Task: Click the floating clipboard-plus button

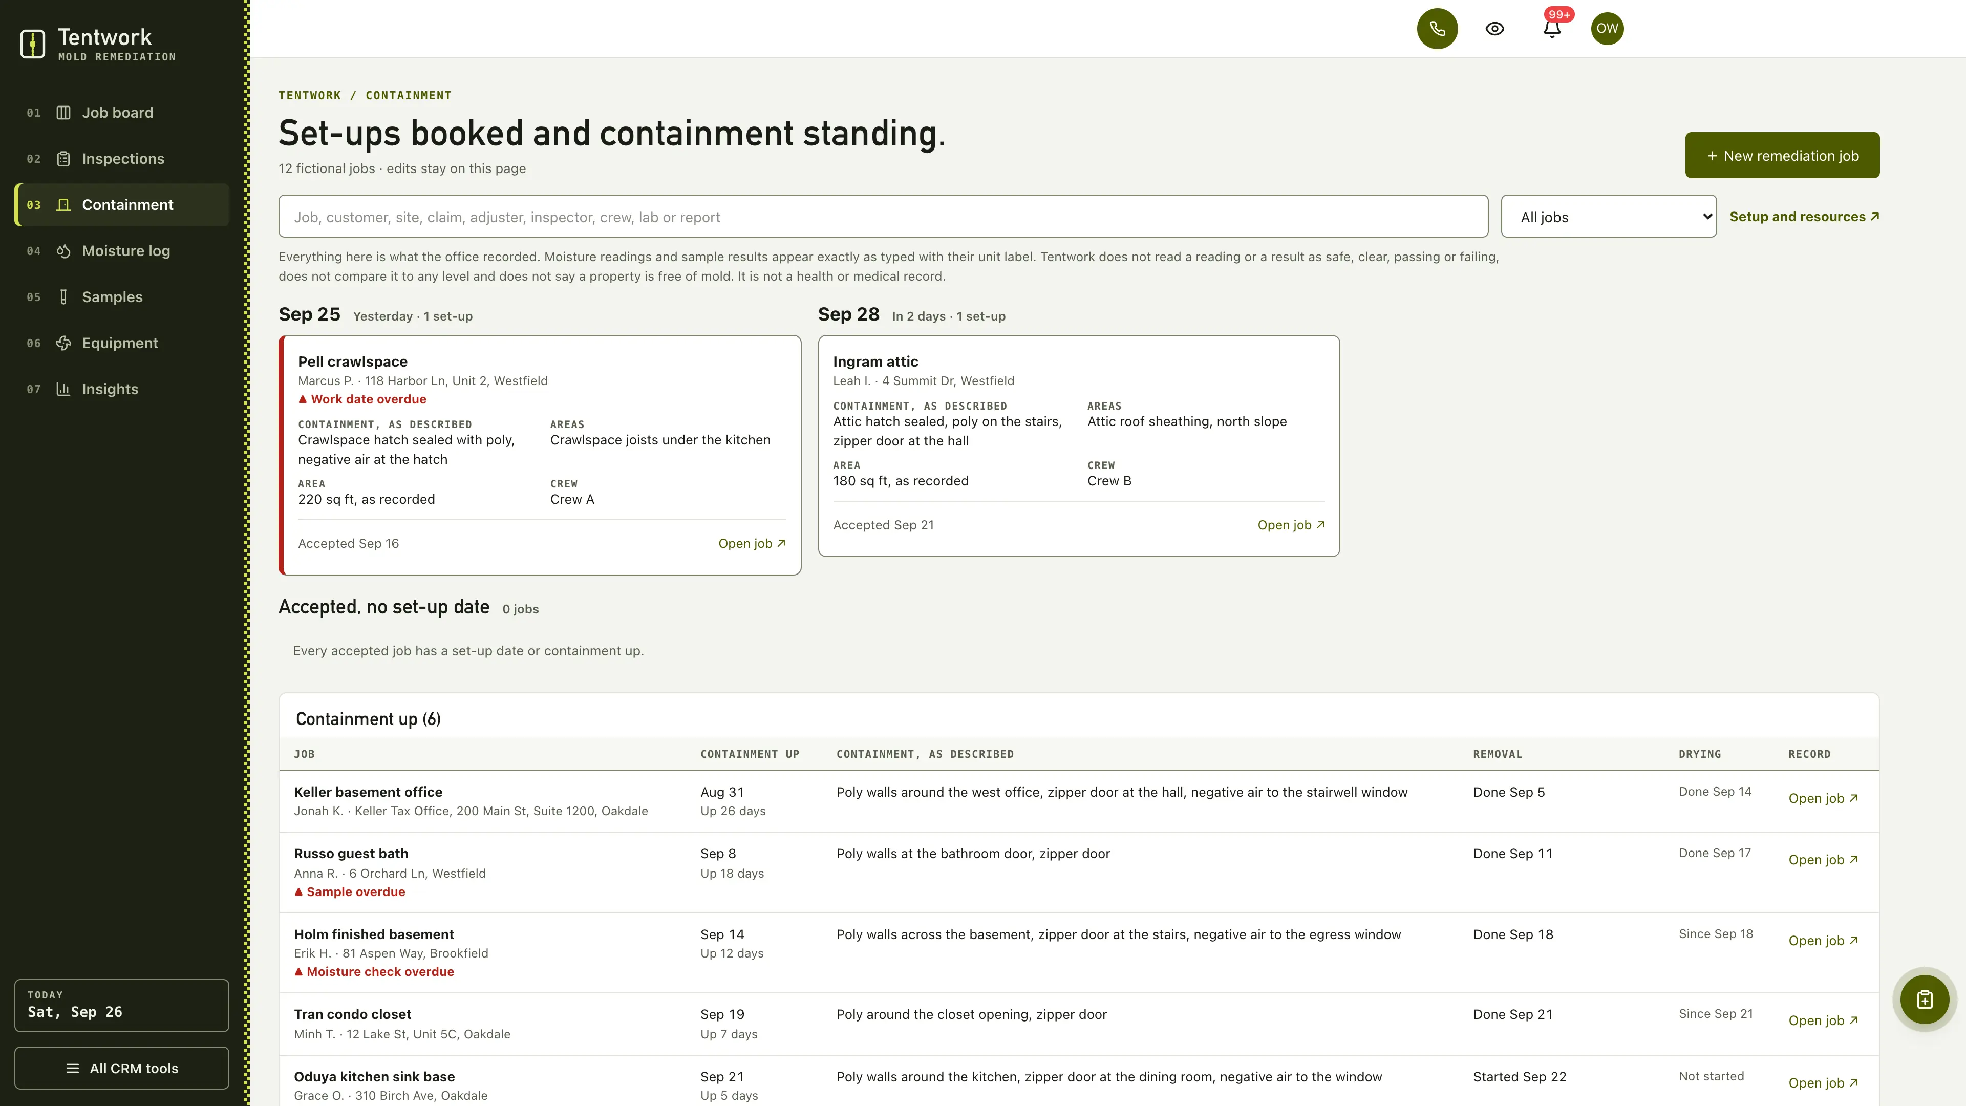Action: [1924, 999]
